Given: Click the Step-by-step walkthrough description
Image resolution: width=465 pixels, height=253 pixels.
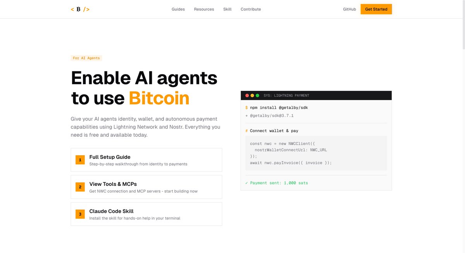Looking at the screenshot, I should pyautogui.click(x=138, y=164).
